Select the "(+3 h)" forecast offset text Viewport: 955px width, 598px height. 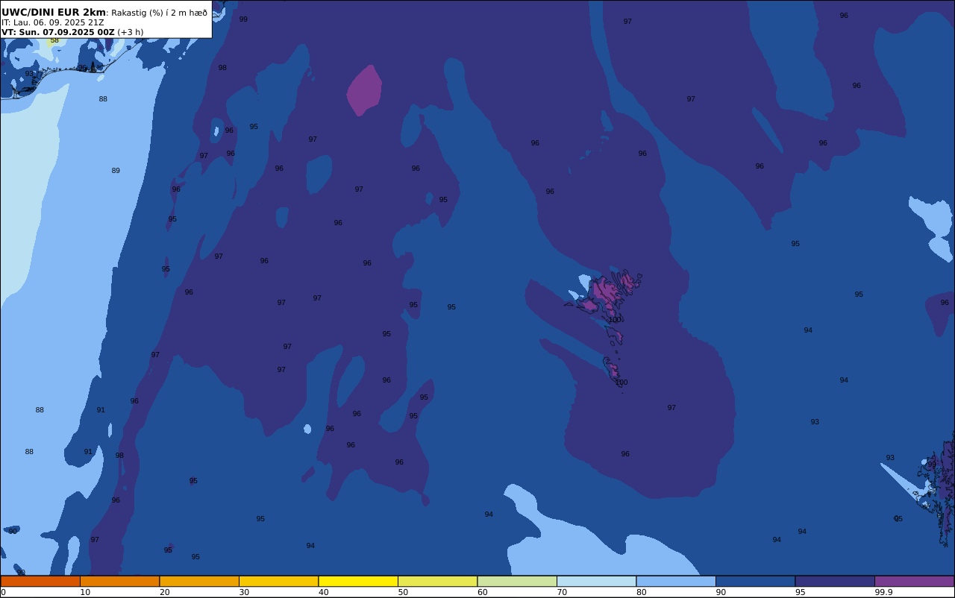(131, 32)
